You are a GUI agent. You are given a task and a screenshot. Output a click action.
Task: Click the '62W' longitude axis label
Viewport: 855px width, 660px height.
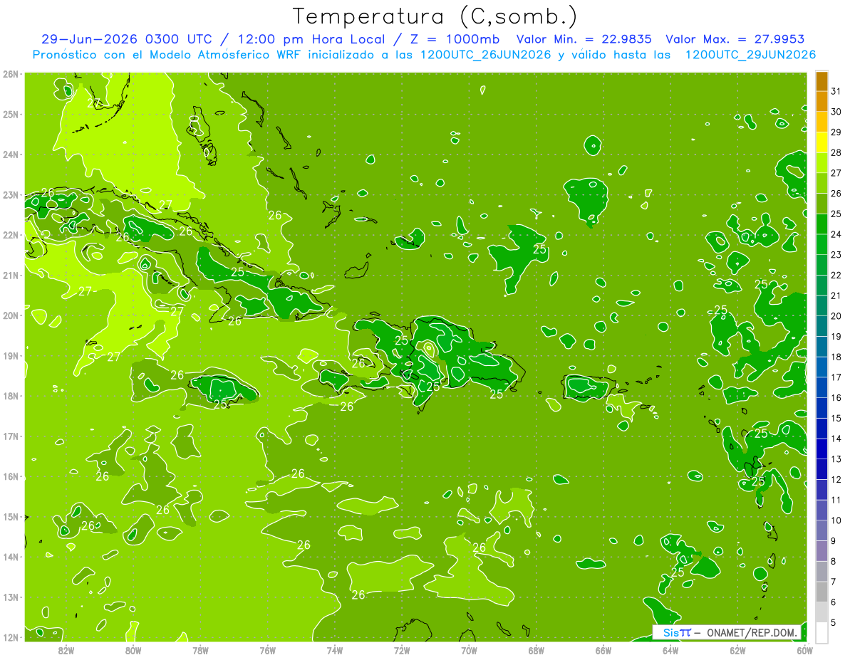click(737, 650)
